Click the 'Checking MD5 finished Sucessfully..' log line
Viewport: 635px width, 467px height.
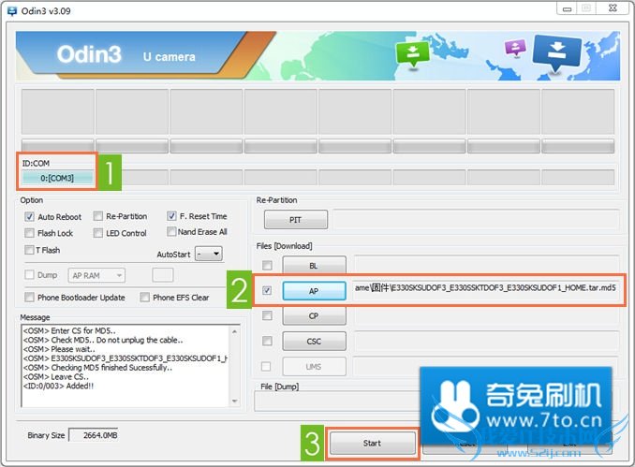coord(97,368)
